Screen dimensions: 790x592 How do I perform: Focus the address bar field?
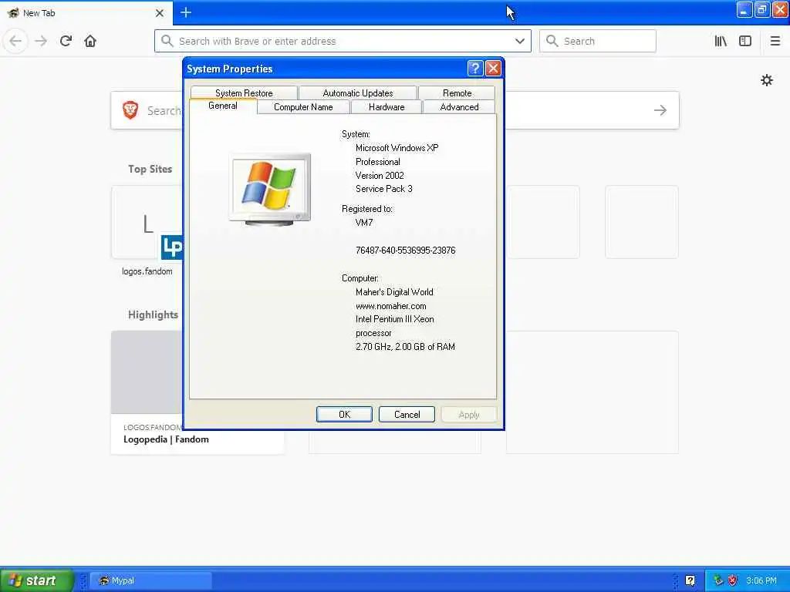[x=343, y=41]
